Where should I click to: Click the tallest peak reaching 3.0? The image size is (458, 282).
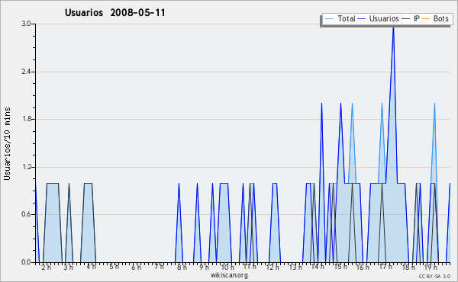393,27
